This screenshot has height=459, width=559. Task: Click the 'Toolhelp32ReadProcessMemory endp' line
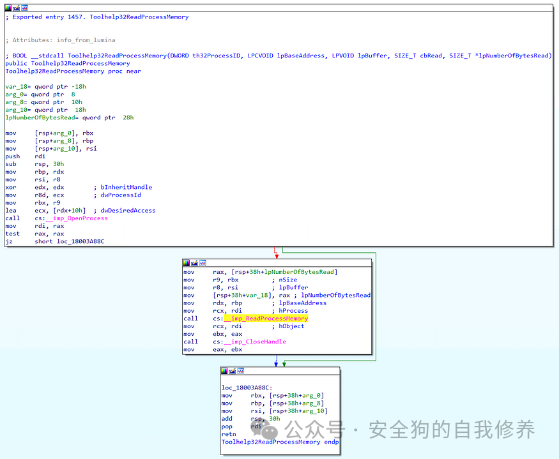280,442
